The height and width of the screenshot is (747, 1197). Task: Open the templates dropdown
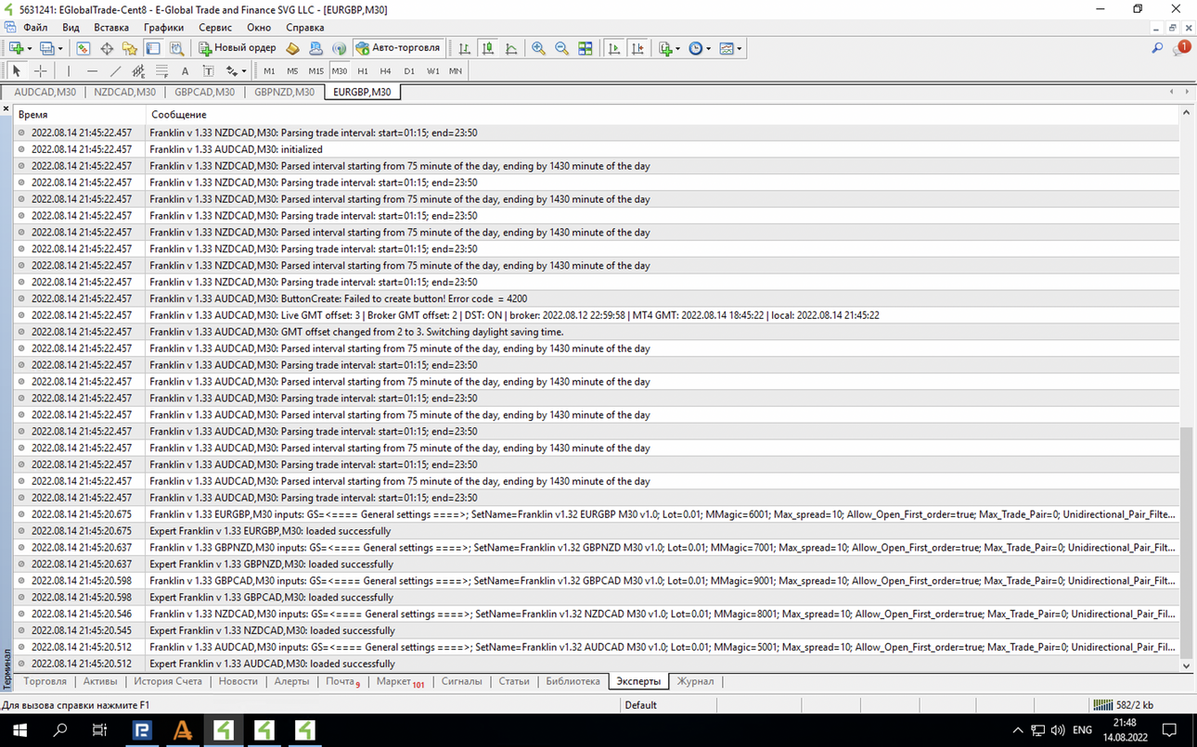(730, 48)
